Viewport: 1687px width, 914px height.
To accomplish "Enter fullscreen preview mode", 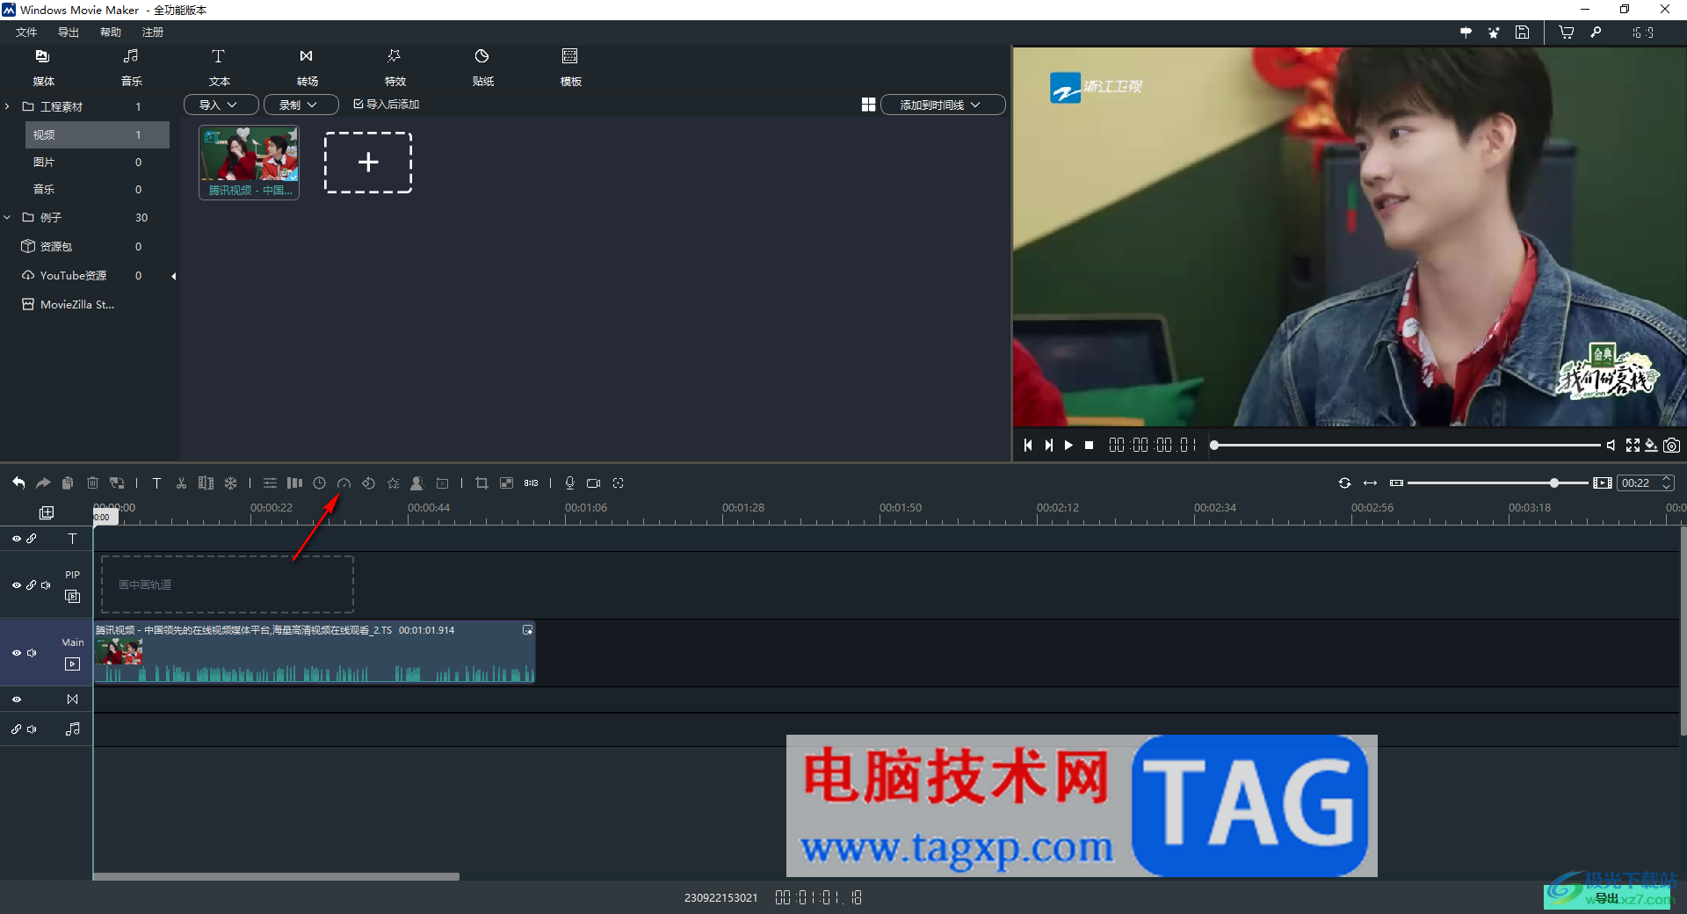I will [1633, 446].
